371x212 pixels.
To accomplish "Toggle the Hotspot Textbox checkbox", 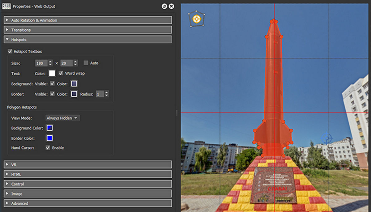I will pos(10,52).
